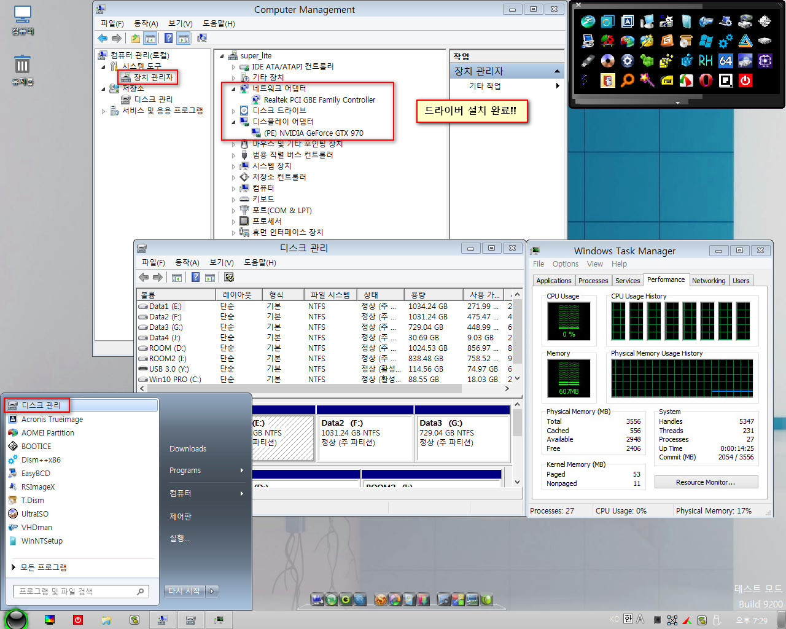Expand the 디스크 드라이브 device node

click(x=233, y=111)
